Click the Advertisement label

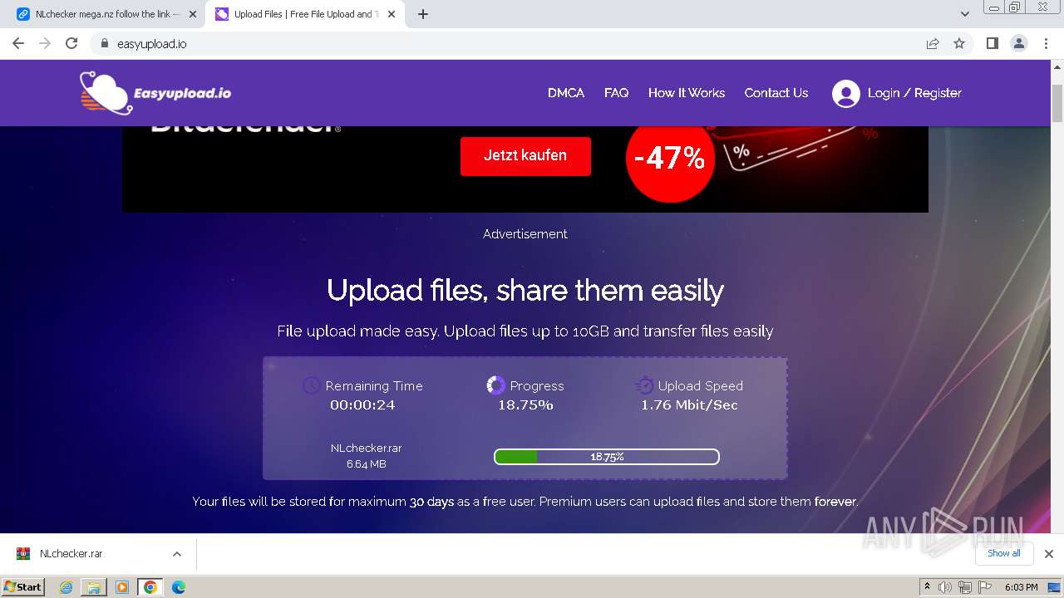(525, 234)
